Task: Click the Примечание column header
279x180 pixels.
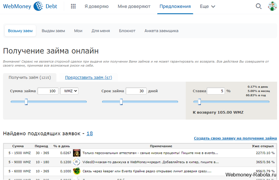Action: (161, 146)
